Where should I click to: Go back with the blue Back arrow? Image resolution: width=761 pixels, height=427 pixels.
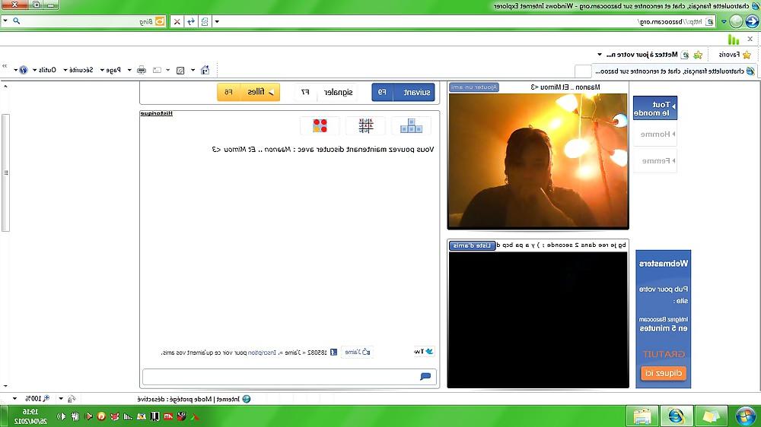752,21
